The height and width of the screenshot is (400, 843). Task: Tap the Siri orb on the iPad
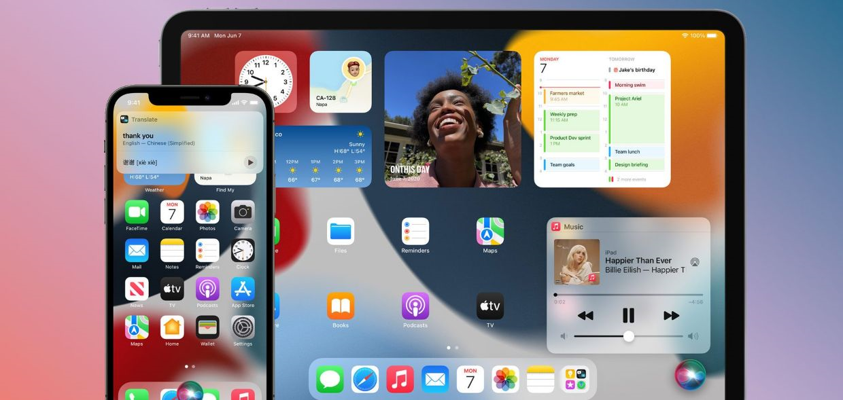click(x=690, y=375)
